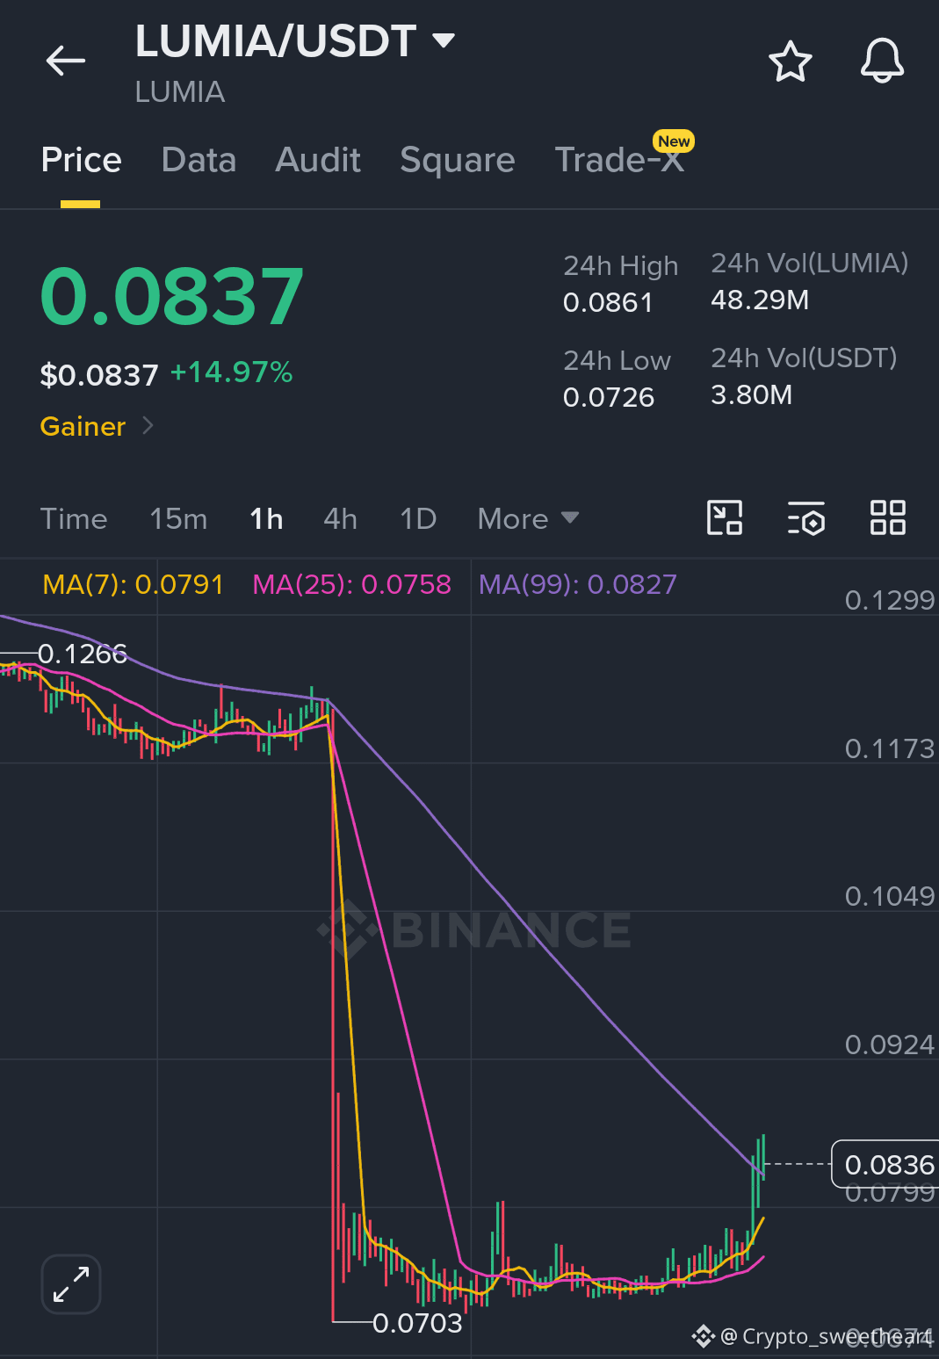Image resolution: width=939 pixels, height=1359 pixels.
Task: Tap the 24h High value 0.0861
Action: click(608, 303)
